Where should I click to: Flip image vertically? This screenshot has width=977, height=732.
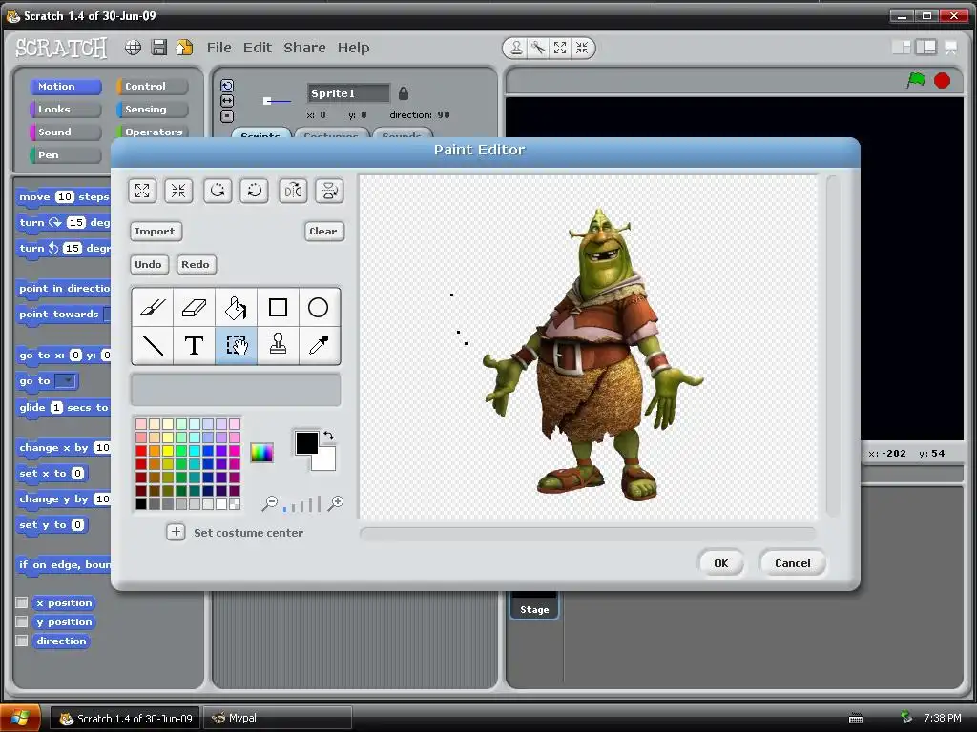[329, 191]
